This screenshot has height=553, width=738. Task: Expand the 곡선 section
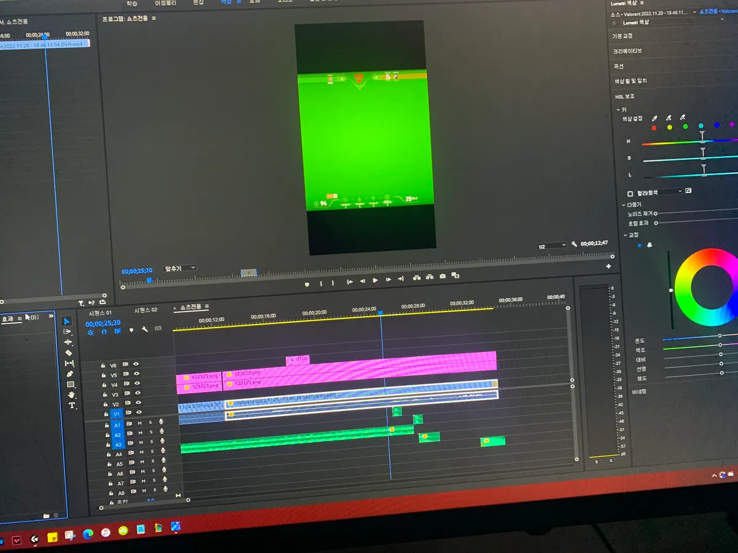pos(618,66)
